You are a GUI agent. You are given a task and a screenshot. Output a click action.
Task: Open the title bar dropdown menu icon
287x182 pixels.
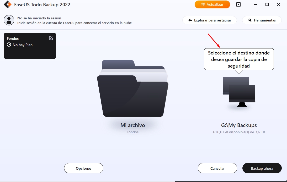click(x=238, y=4)
